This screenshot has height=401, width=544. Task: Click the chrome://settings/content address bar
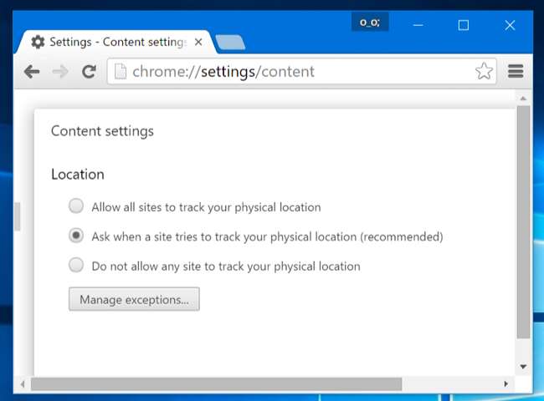click(293, 72)
